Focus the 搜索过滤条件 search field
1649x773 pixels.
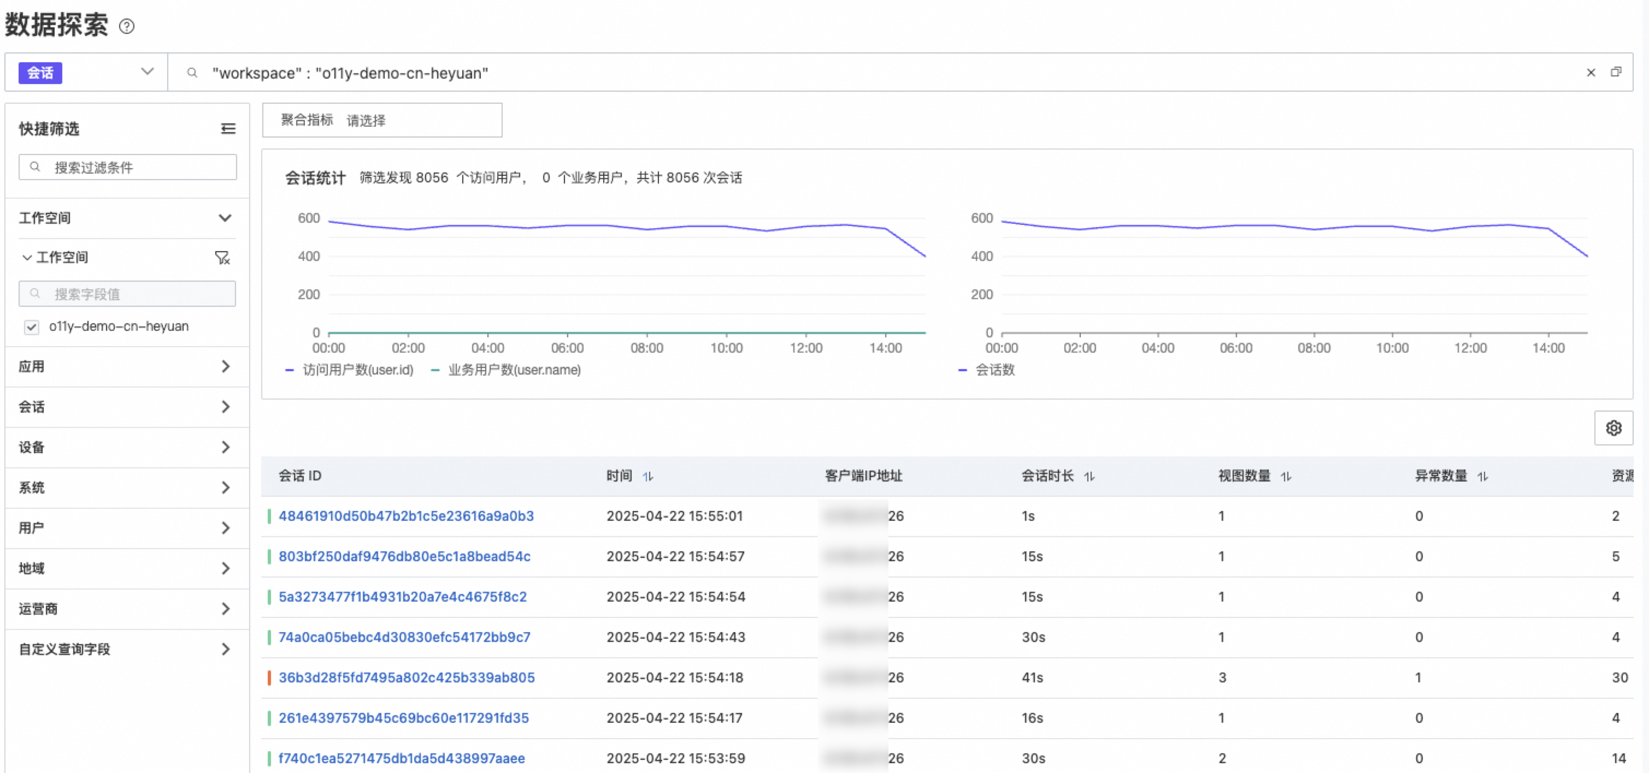(127, 167)
